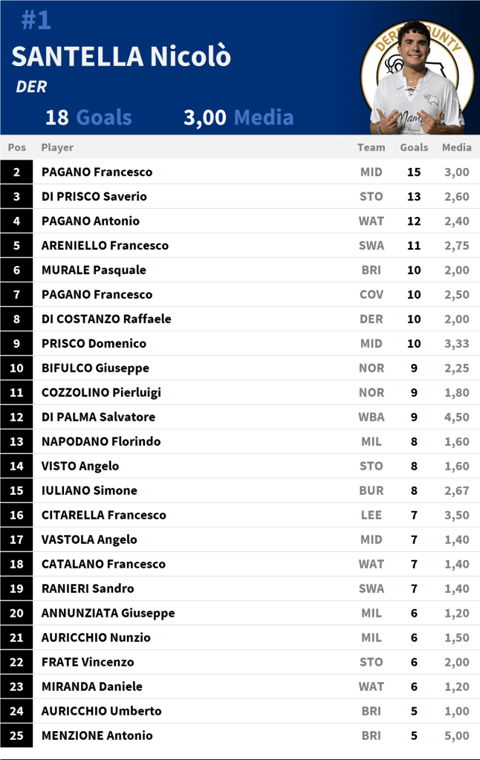Viewport: 480px width, 760px height.
Task: Open PRISCO Domenico's row
Action: (x=94, y=343)
